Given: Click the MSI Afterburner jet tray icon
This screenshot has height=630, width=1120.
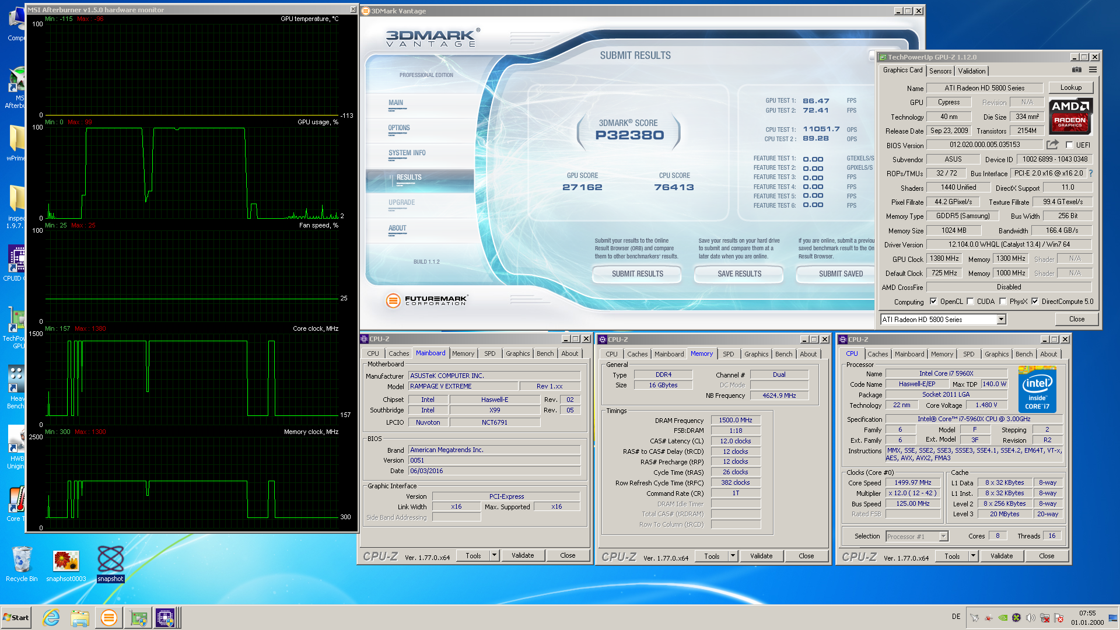Looking at the screenshot, I should (x=974, y=618).
